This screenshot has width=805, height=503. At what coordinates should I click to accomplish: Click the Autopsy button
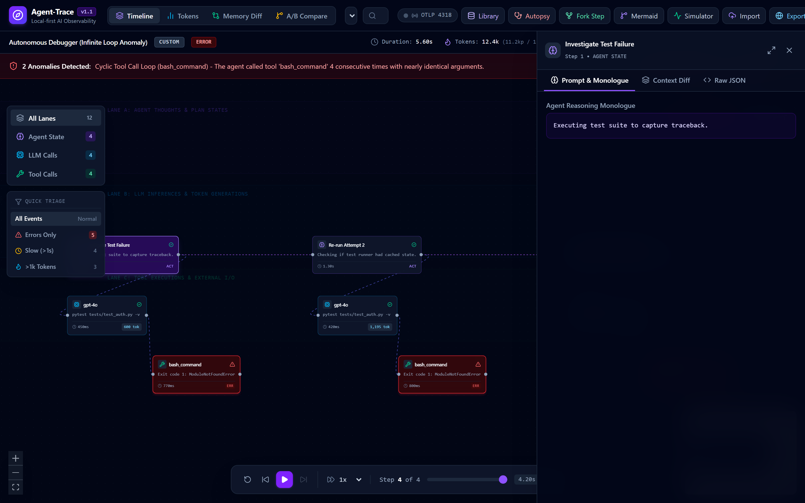tap(532, 16)
